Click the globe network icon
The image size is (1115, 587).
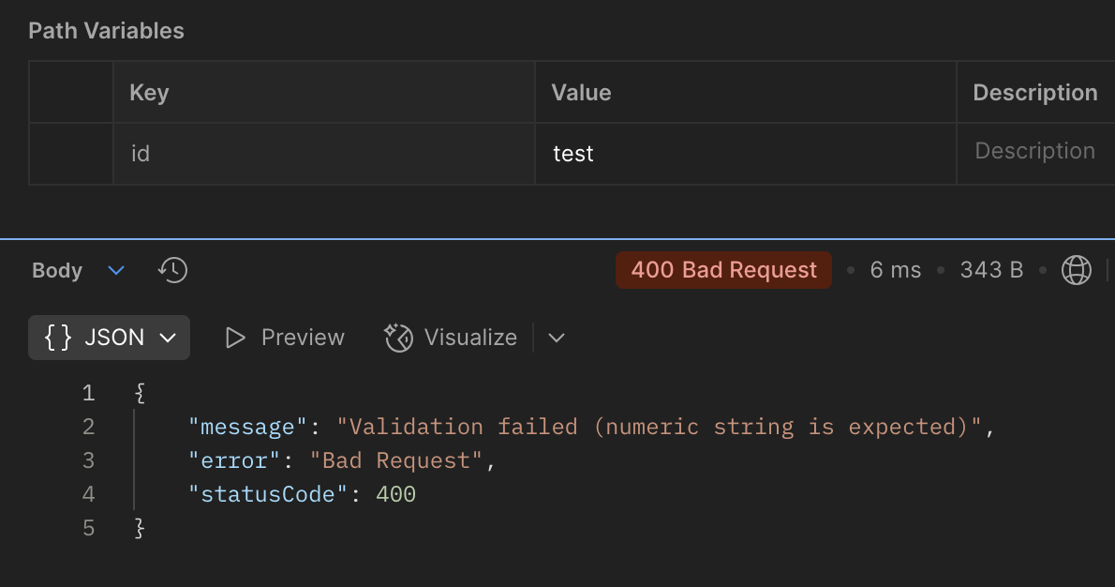coord(1076,270)
